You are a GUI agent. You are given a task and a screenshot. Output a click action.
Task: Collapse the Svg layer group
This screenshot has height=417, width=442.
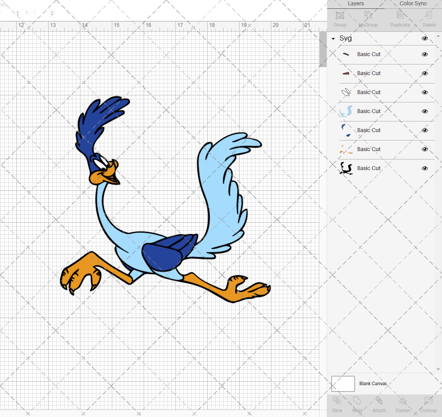pos(333,38)
